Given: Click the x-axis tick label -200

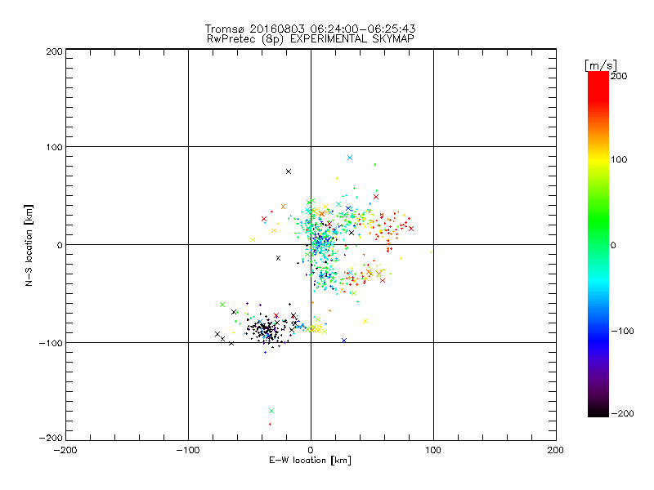Looking at the screenshot, I should pos(65,450).
